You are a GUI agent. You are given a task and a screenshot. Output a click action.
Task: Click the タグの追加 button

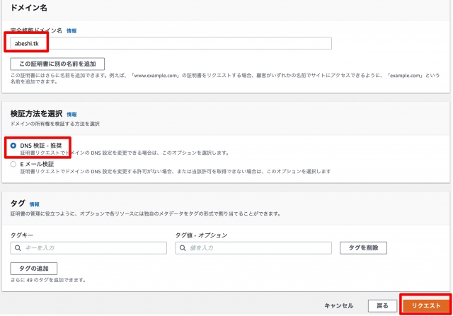click(33, 269)
